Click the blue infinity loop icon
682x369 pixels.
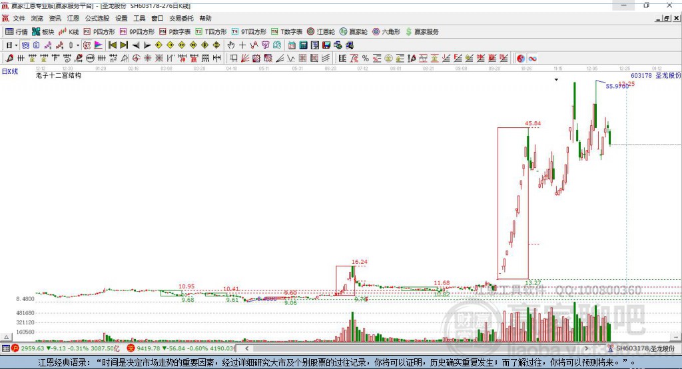click(532, 59)
